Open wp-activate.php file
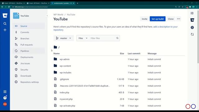Viewport: 199px width, 112px height. (x=67, y=106)
